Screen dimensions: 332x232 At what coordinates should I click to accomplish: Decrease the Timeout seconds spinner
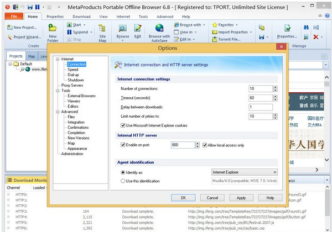(x=275, y=99)
